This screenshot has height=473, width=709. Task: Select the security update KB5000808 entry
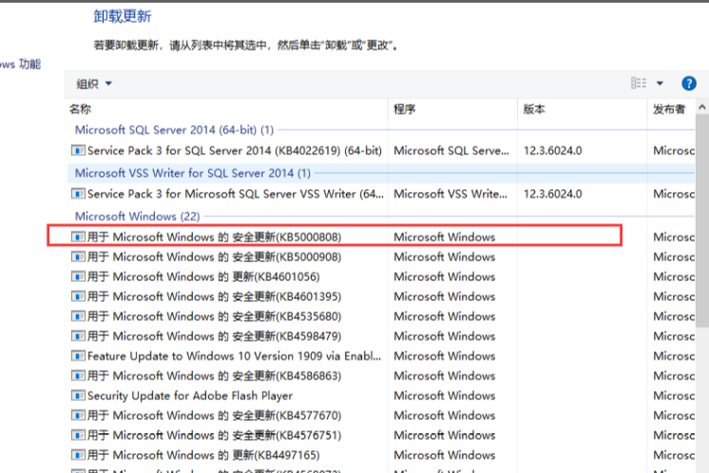click(214, 236)
